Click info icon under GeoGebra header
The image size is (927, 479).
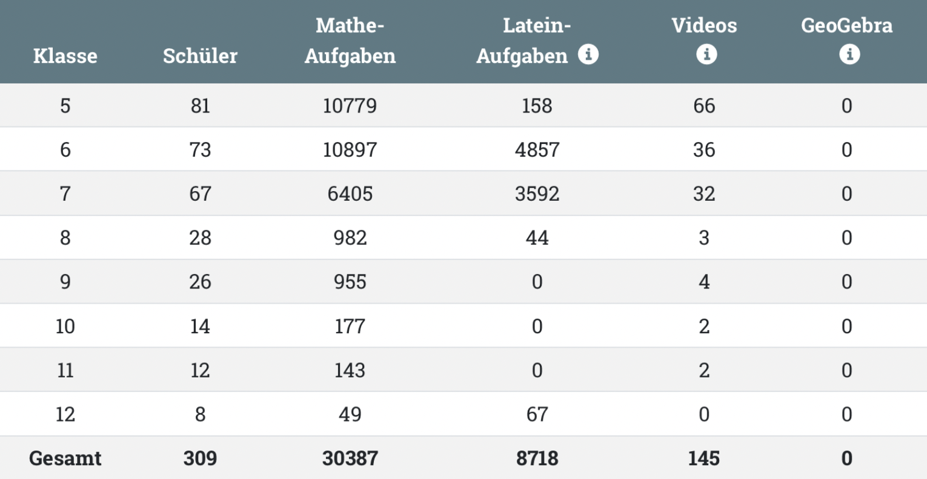[x=849, y=54]
